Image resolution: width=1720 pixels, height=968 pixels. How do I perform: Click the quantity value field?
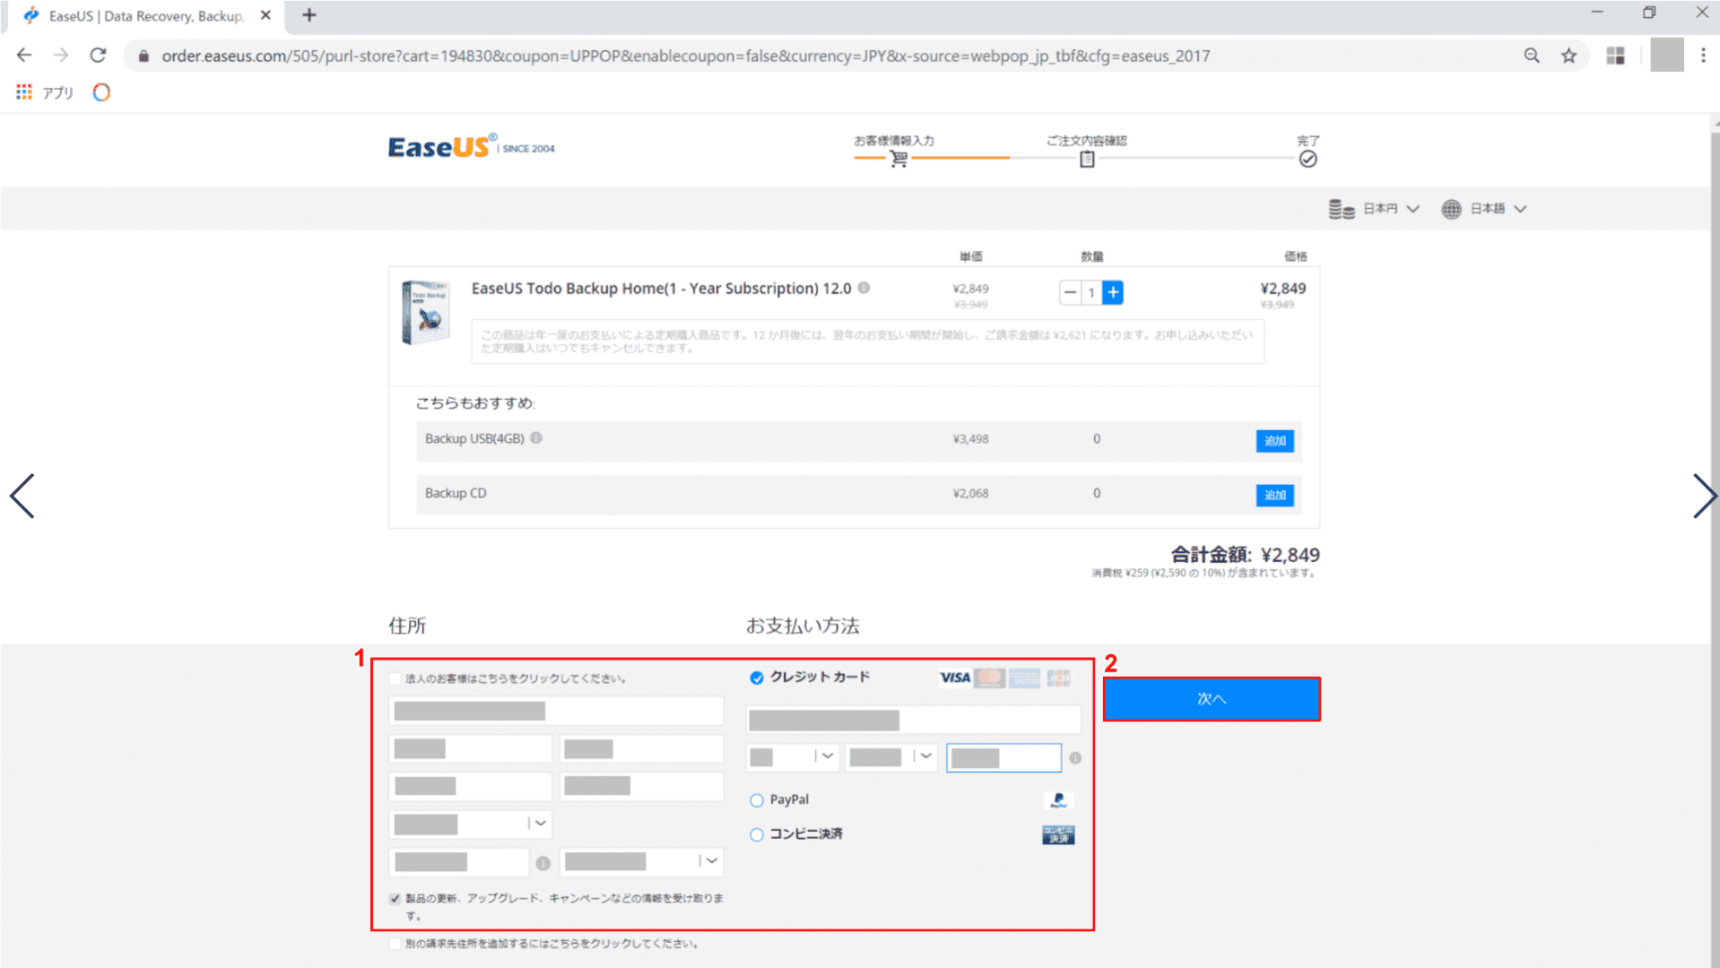1091,292
